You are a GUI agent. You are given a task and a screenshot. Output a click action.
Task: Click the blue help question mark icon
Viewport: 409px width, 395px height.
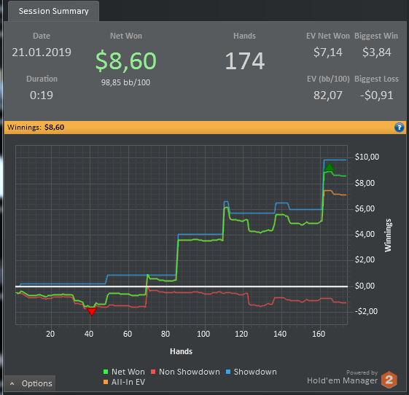(399, 128)
